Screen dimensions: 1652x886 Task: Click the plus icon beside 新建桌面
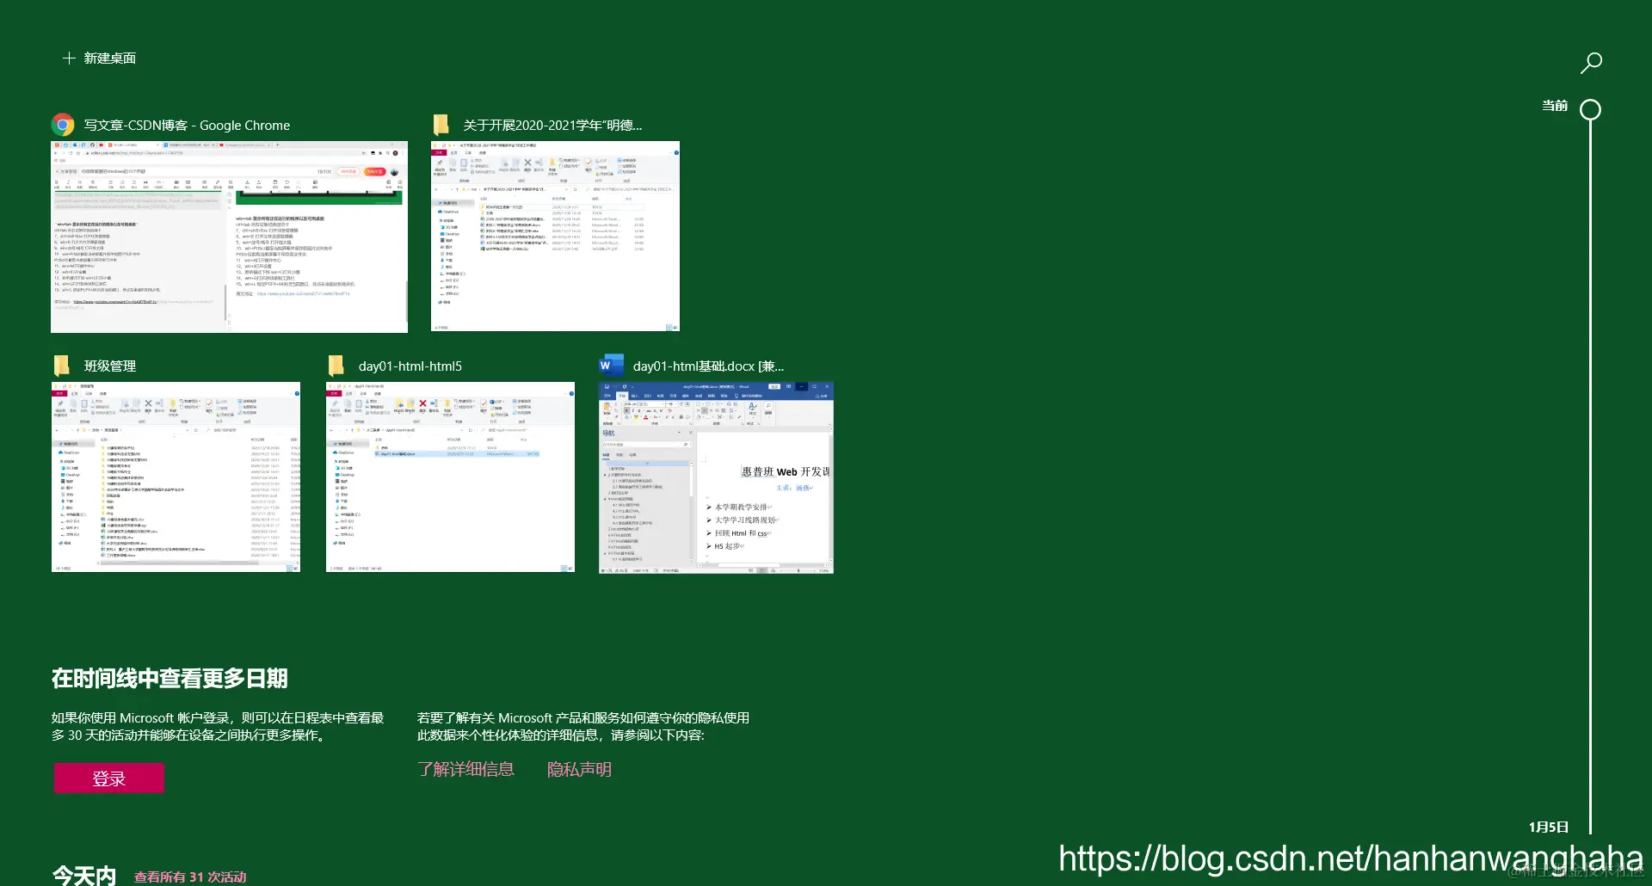[x=69, y=58]
